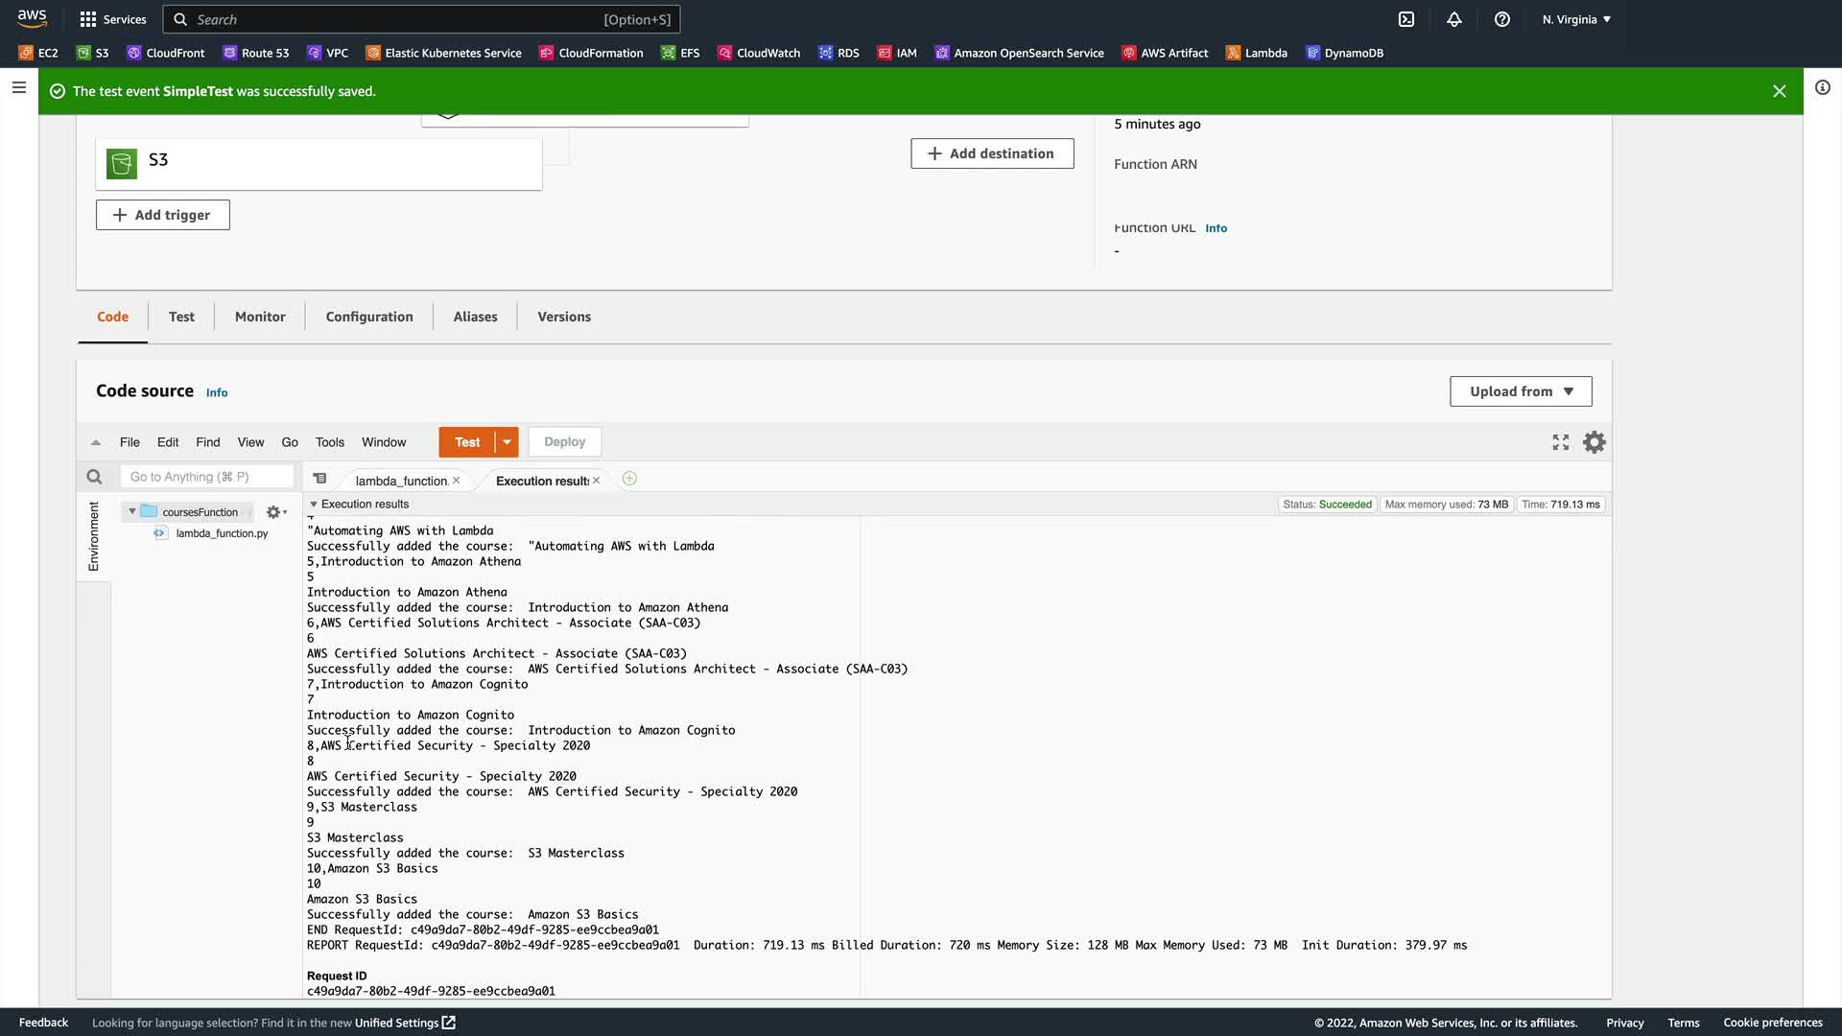Click the help question mark icon
Image resolution: width=1842 pixels, height=1036 pixels.
1502,19
